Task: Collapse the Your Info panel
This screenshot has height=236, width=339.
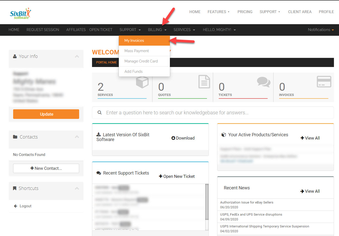Action: [77, 56]
